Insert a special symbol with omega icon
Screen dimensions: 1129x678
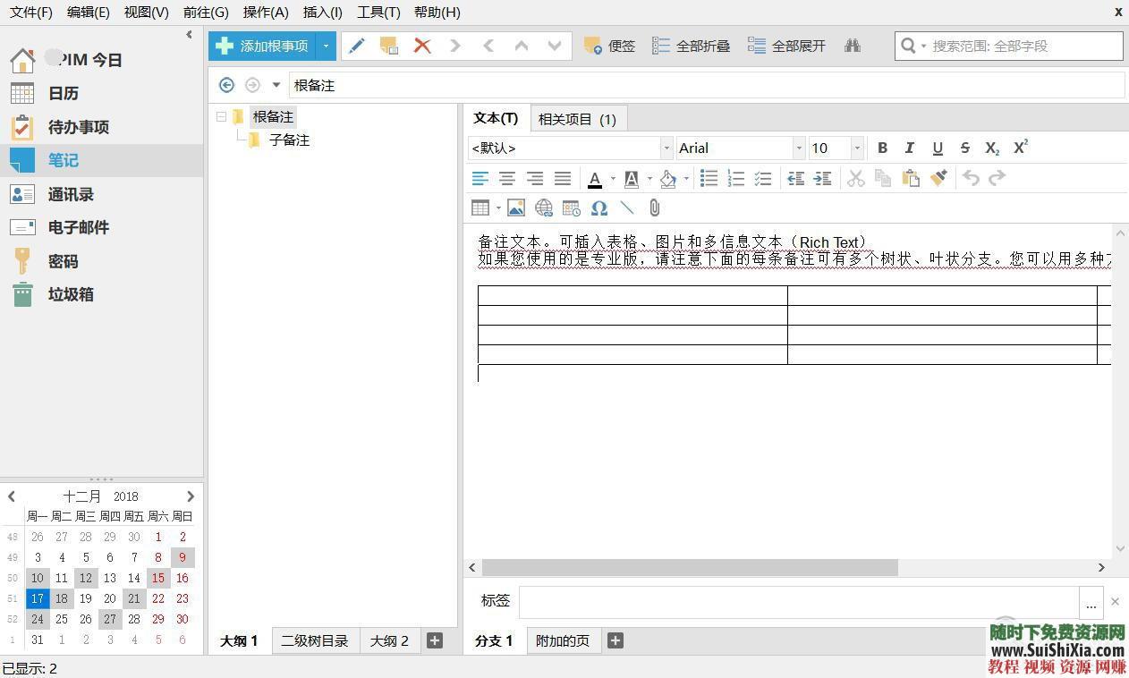pyautogui.click(x=599, y=208)
